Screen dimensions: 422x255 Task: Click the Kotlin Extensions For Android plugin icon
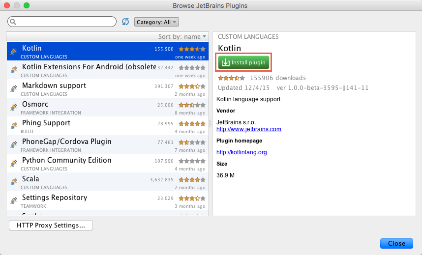(x=14, y=70)
